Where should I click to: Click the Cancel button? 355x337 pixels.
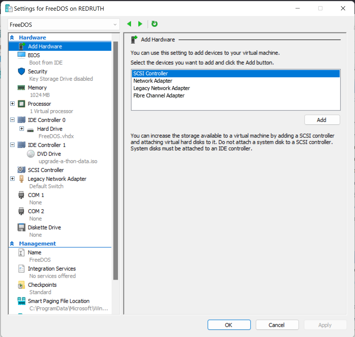click(277, 325)
